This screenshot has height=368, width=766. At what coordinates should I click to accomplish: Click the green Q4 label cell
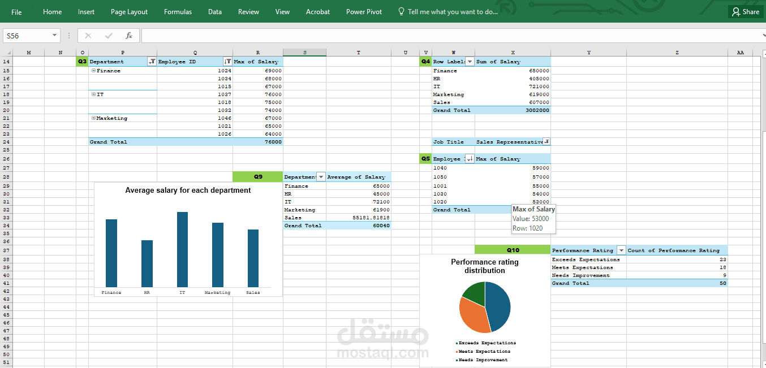coord(425,62)
